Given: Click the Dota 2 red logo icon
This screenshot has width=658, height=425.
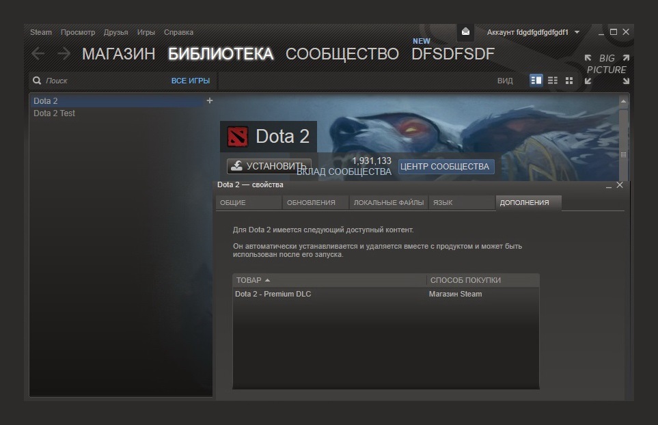Looking at the screenshot, I should pos(238,137).
